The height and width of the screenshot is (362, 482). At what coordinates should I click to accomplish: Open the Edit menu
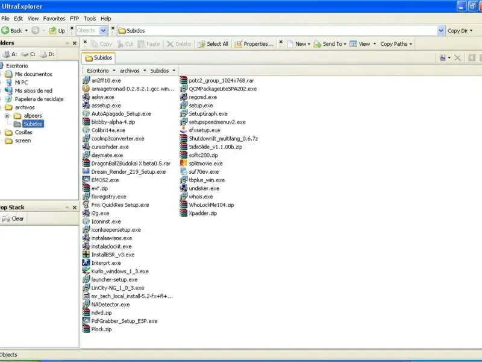19,19
